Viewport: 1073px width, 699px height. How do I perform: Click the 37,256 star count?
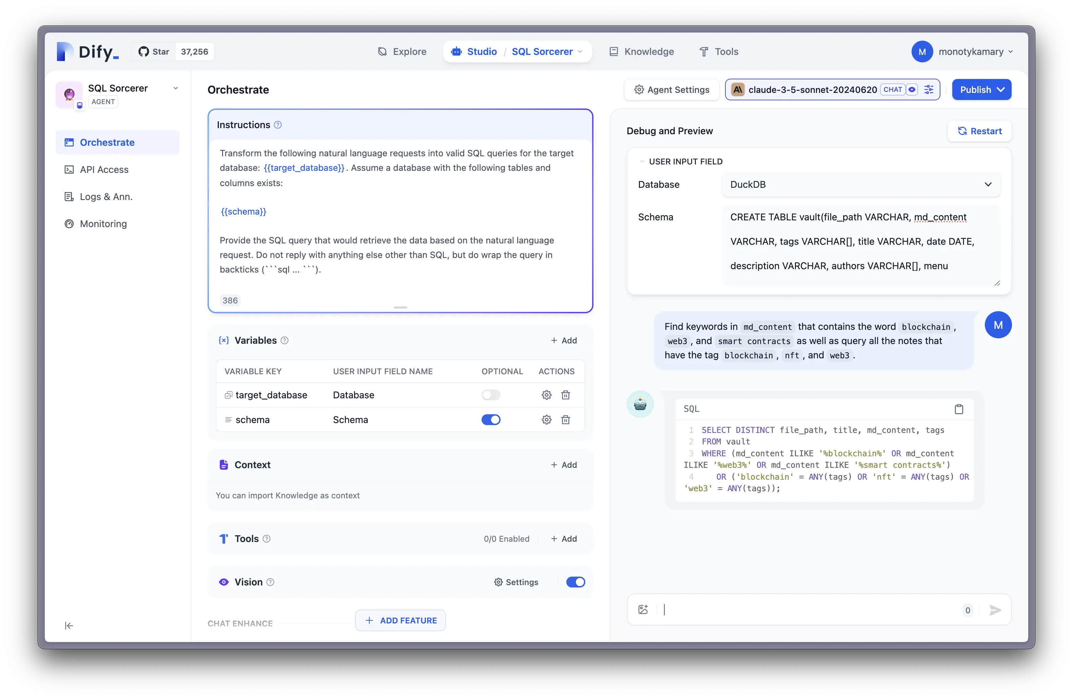point(194,52)
